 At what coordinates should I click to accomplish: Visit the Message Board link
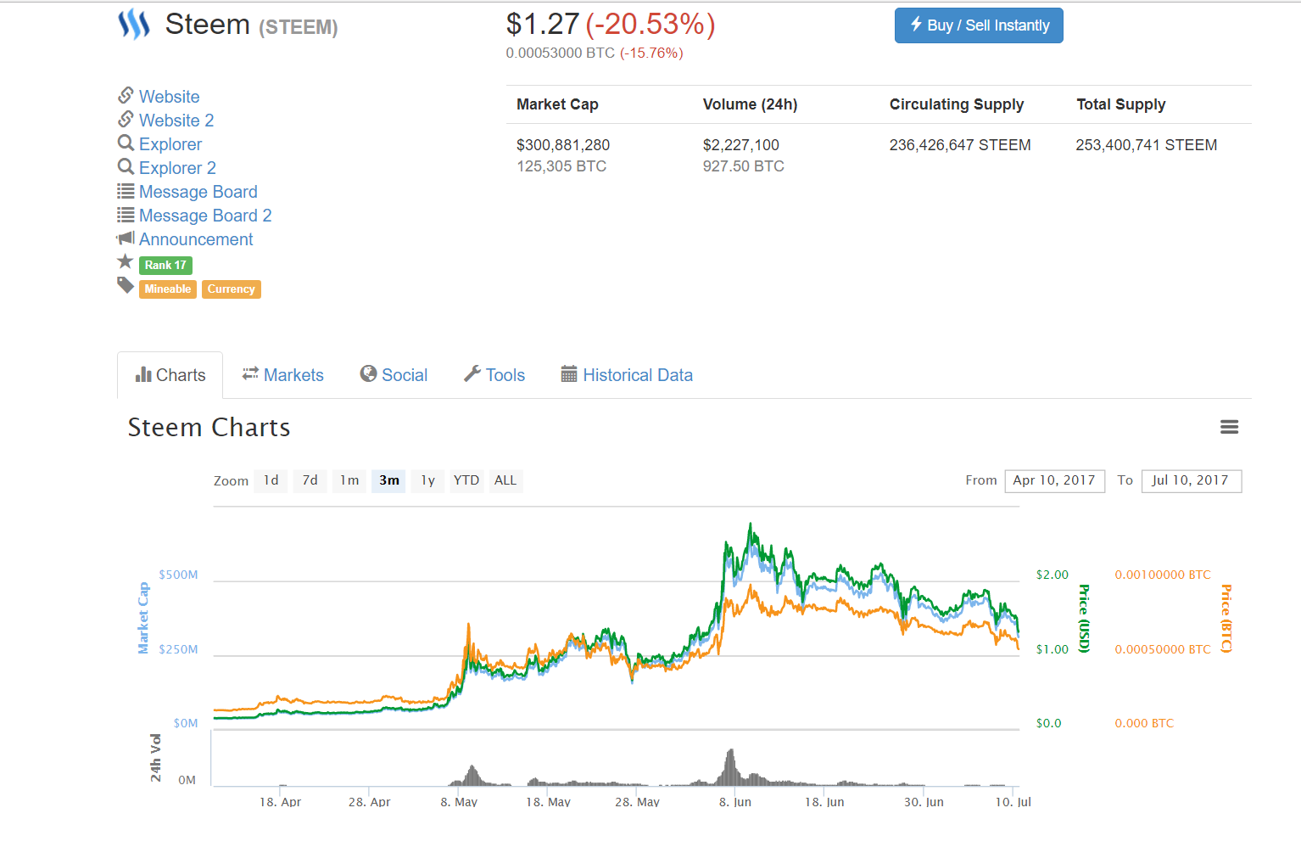(x=198, y=192)
